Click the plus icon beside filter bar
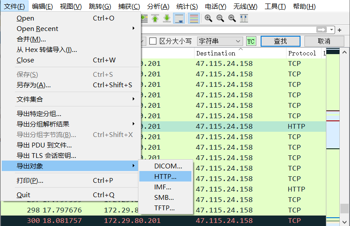Screen dimensions: 350x226 tap(339, 30)
